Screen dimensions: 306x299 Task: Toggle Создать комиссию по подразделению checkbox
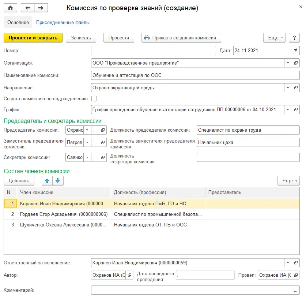point(94,99)
